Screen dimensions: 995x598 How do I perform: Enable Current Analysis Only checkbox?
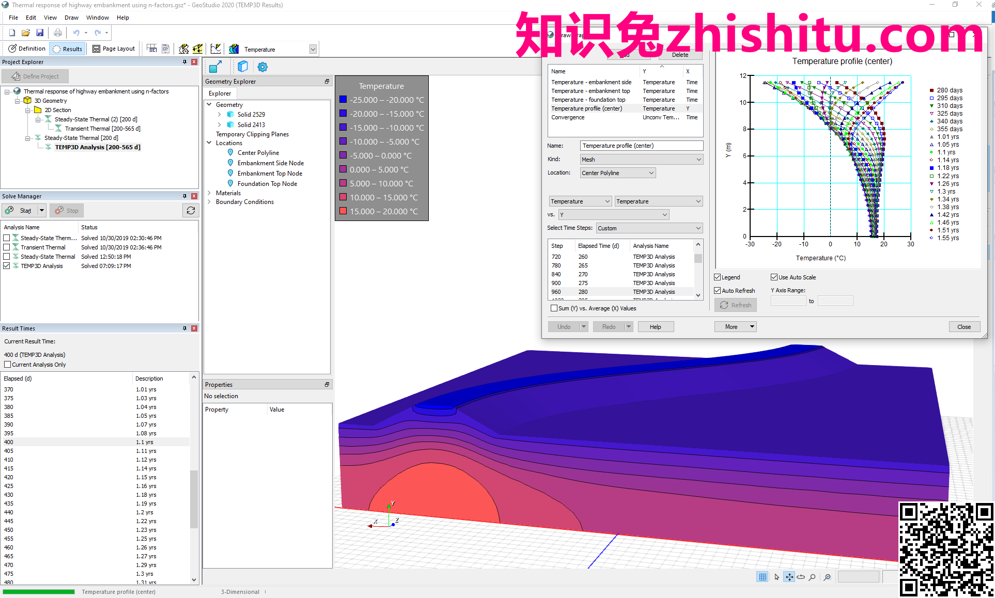pos(8,365)
